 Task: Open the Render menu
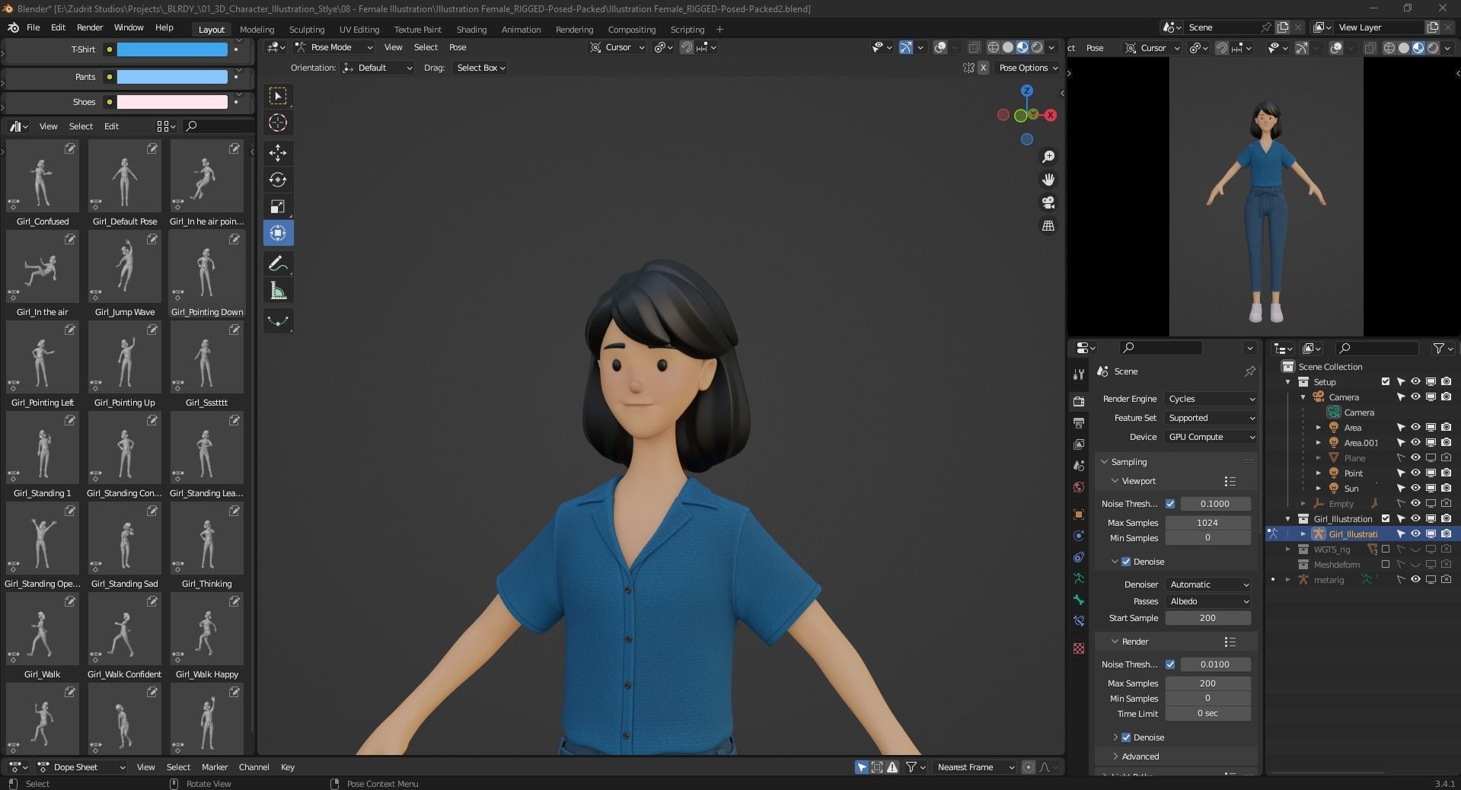[90, 27]
